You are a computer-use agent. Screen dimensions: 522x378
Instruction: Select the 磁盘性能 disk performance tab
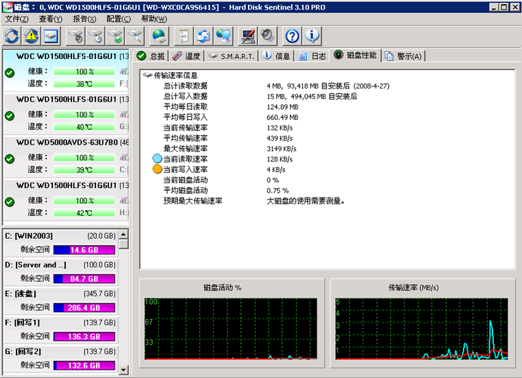click(x=356, y=55)
